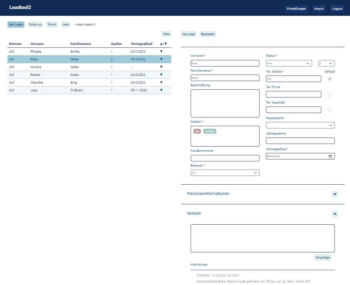The image size is (350, 285).
Task: Log out via the Logout button
Action: coord(337,9)
